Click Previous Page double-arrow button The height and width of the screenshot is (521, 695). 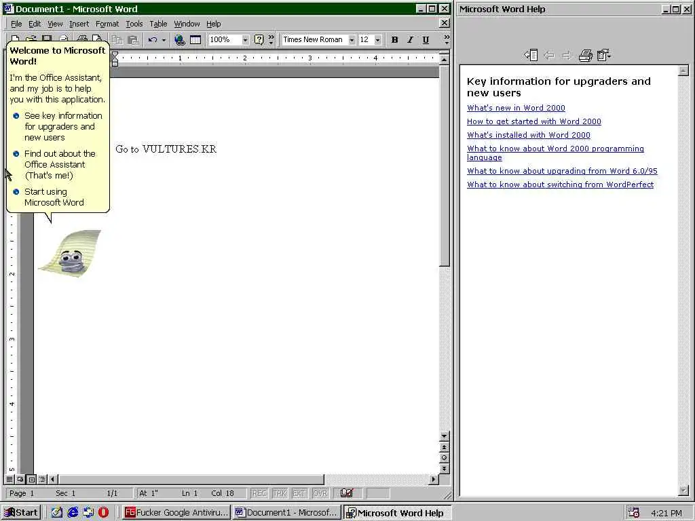point(444,447)
